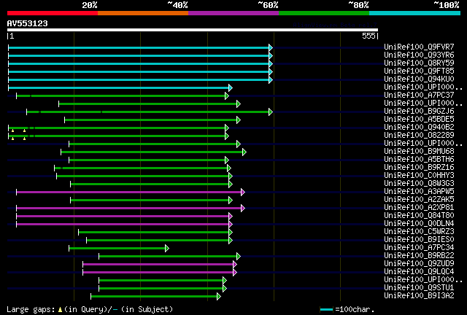Click the cyan ~100% identity legend segment

[x=415, y=13]
